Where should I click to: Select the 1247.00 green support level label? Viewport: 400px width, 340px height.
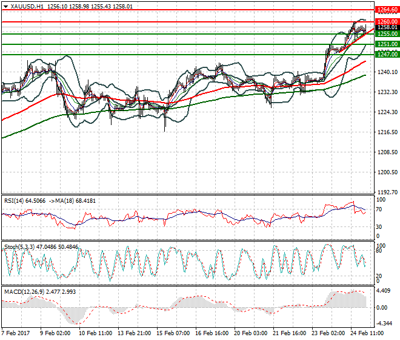[387, 55]
